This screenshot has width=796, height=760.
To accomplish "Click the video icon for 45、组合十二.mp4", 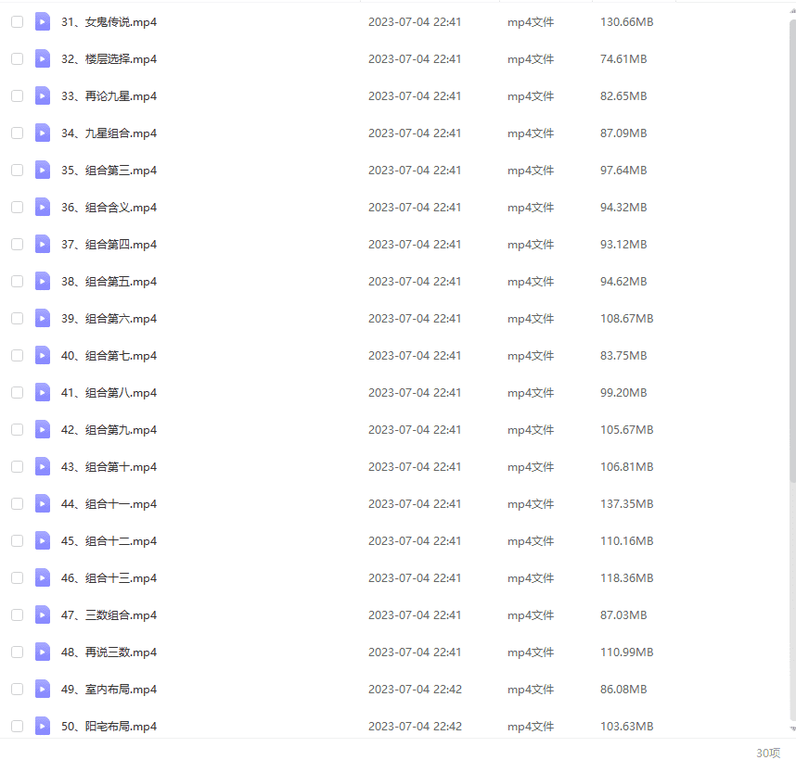I will pyautogui.click(x=43, y=540).
